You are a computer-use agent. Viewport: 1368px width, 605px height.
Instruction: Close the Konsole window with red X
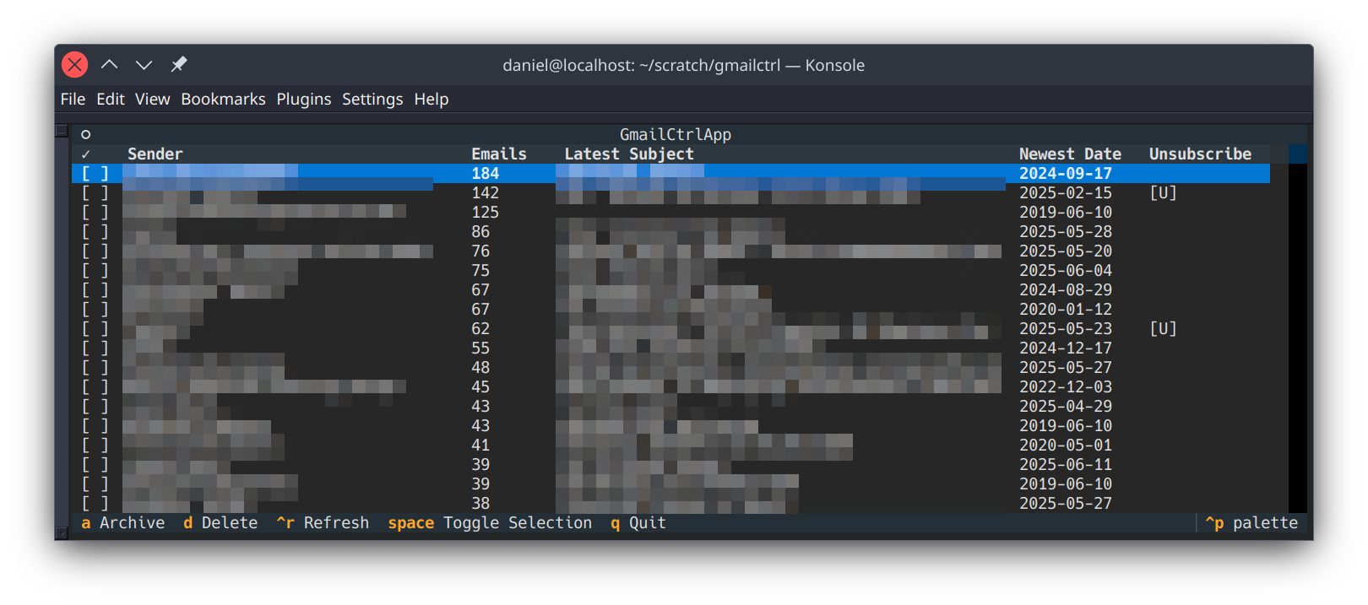(74, 64)
